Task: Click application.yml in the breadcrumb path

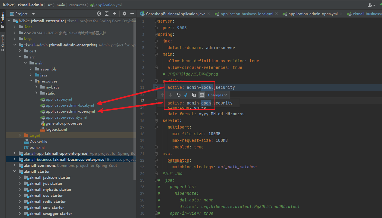Action: (x=106, y=5)
